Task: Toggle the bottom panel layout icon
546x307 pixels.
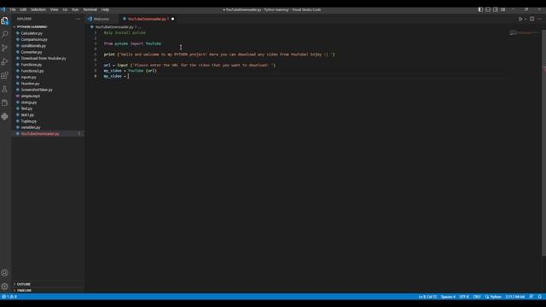Action: tap(488, 9)
